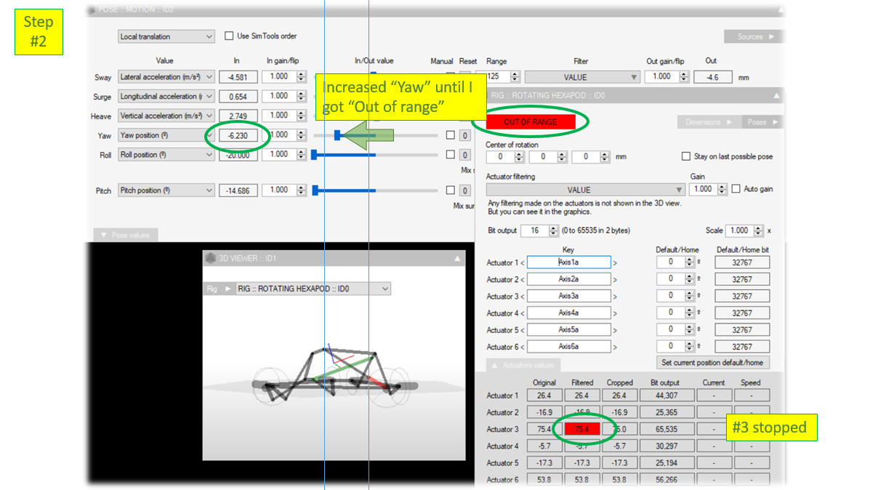Viewport: 870px width, 490px height.
Task: Open the Poses tab
Action: tap(761, 122)
